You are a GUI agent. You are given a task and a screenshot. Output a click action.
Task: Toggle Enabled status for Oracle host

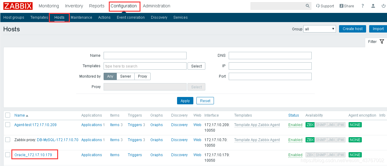[295, 155]
